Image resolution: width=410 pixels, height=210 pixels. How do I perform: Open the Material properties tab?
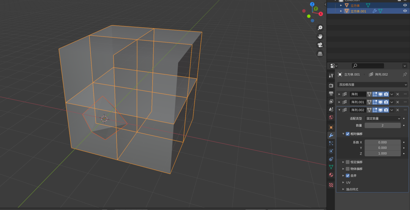click(331, 175)
